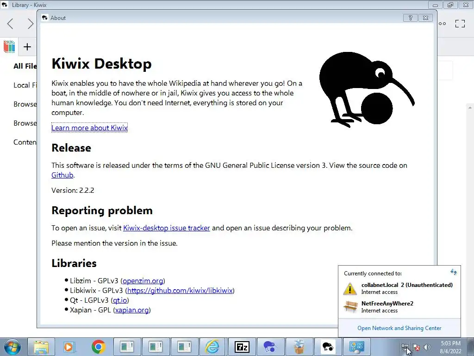This screenshot has height=356, width=474.
Task: Open the libkiwix GitHub link
Action: pyautogui.click(x=180, y=291)
